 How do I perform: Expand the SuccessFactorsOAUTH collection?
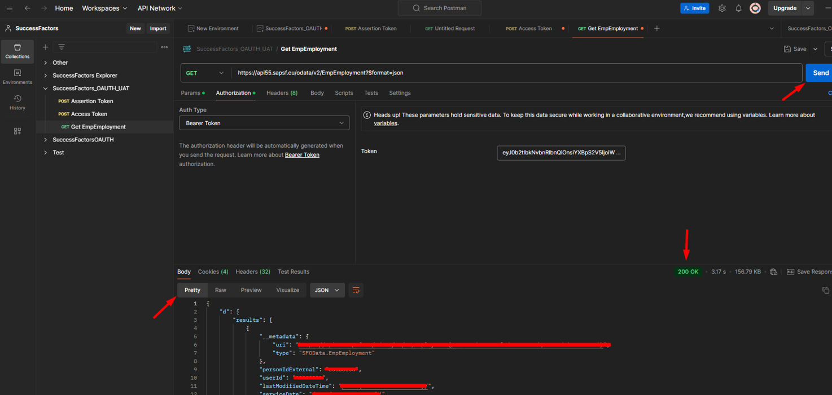46,140
